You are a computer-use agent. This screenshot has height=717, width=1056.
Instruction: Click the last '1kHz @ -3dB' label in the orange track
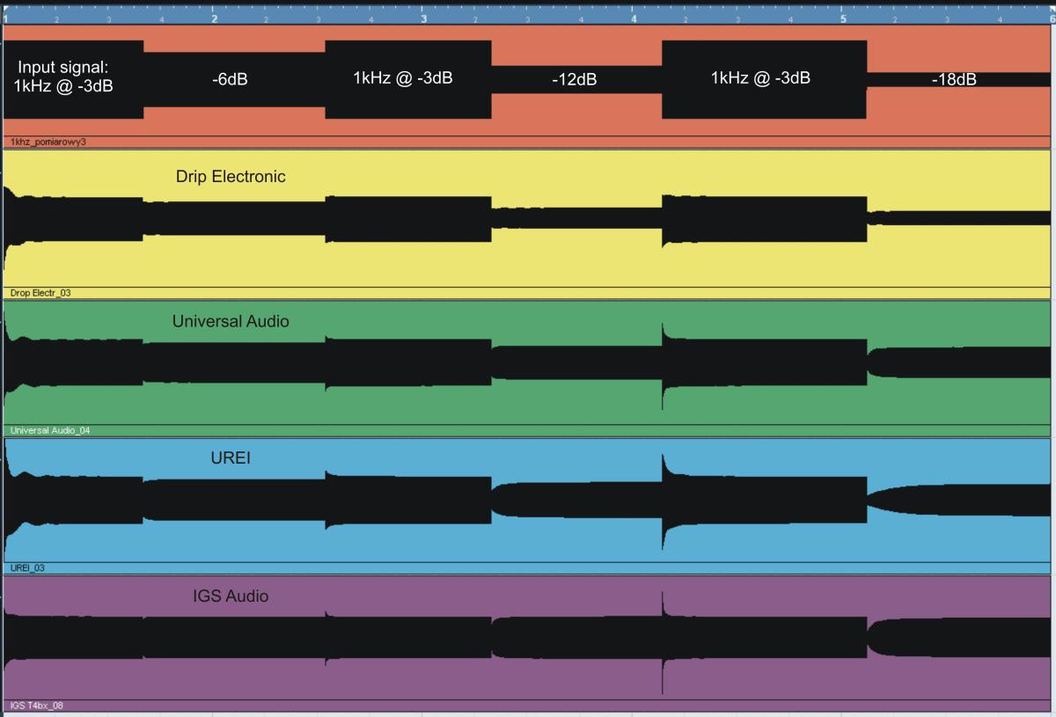click(760, 77)
